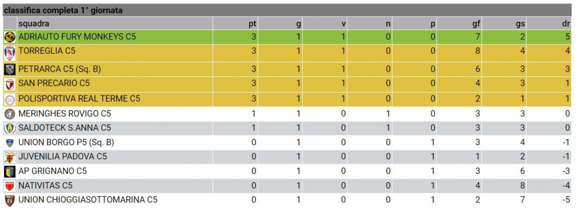Open ADRIAUTO FURY MONKEYS C5 team name
578x214 pixels.
coord(77,37)
